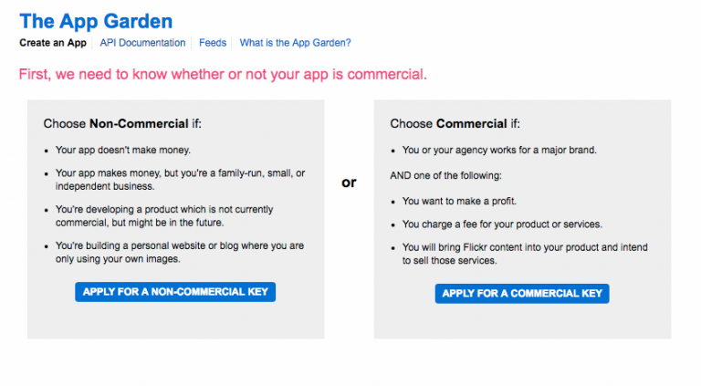Select the Create an App tab
This screenshot has width=701, height=386.
53,43
